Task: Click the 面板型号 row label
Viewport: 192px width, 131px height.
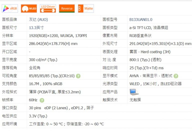Action: click(x=110, y=20)
